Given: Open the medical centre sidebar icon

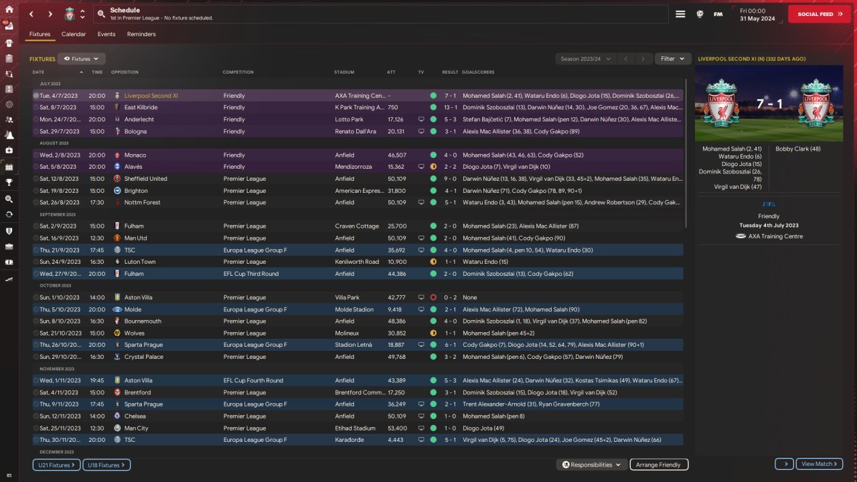Looking at the screenshot, I should [9, 151].
